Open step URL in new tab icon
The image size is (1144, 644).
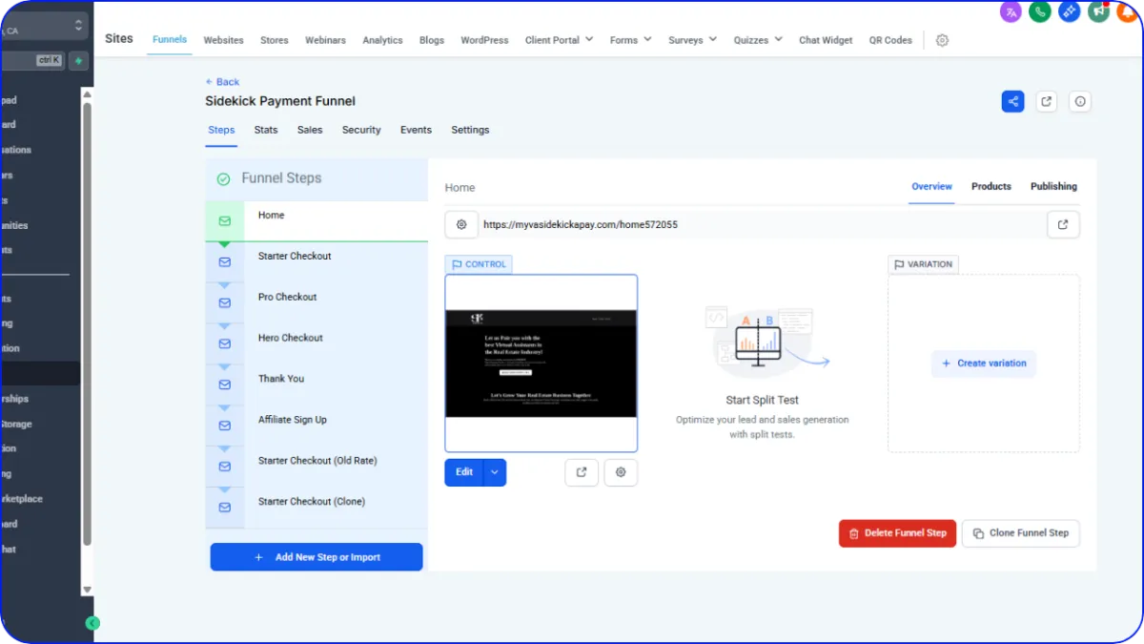(x=1063, y=224)
